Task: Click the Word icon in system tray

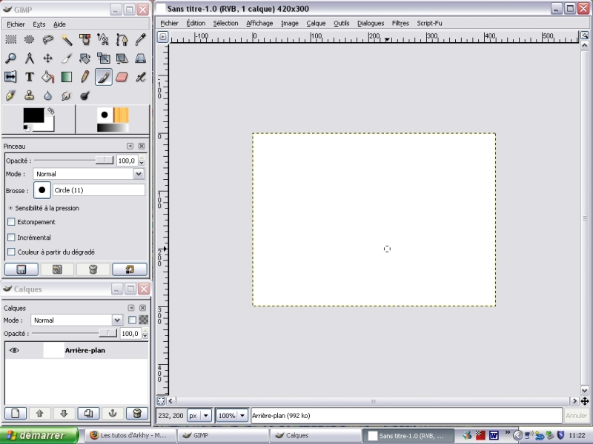Action: [494, 435]
